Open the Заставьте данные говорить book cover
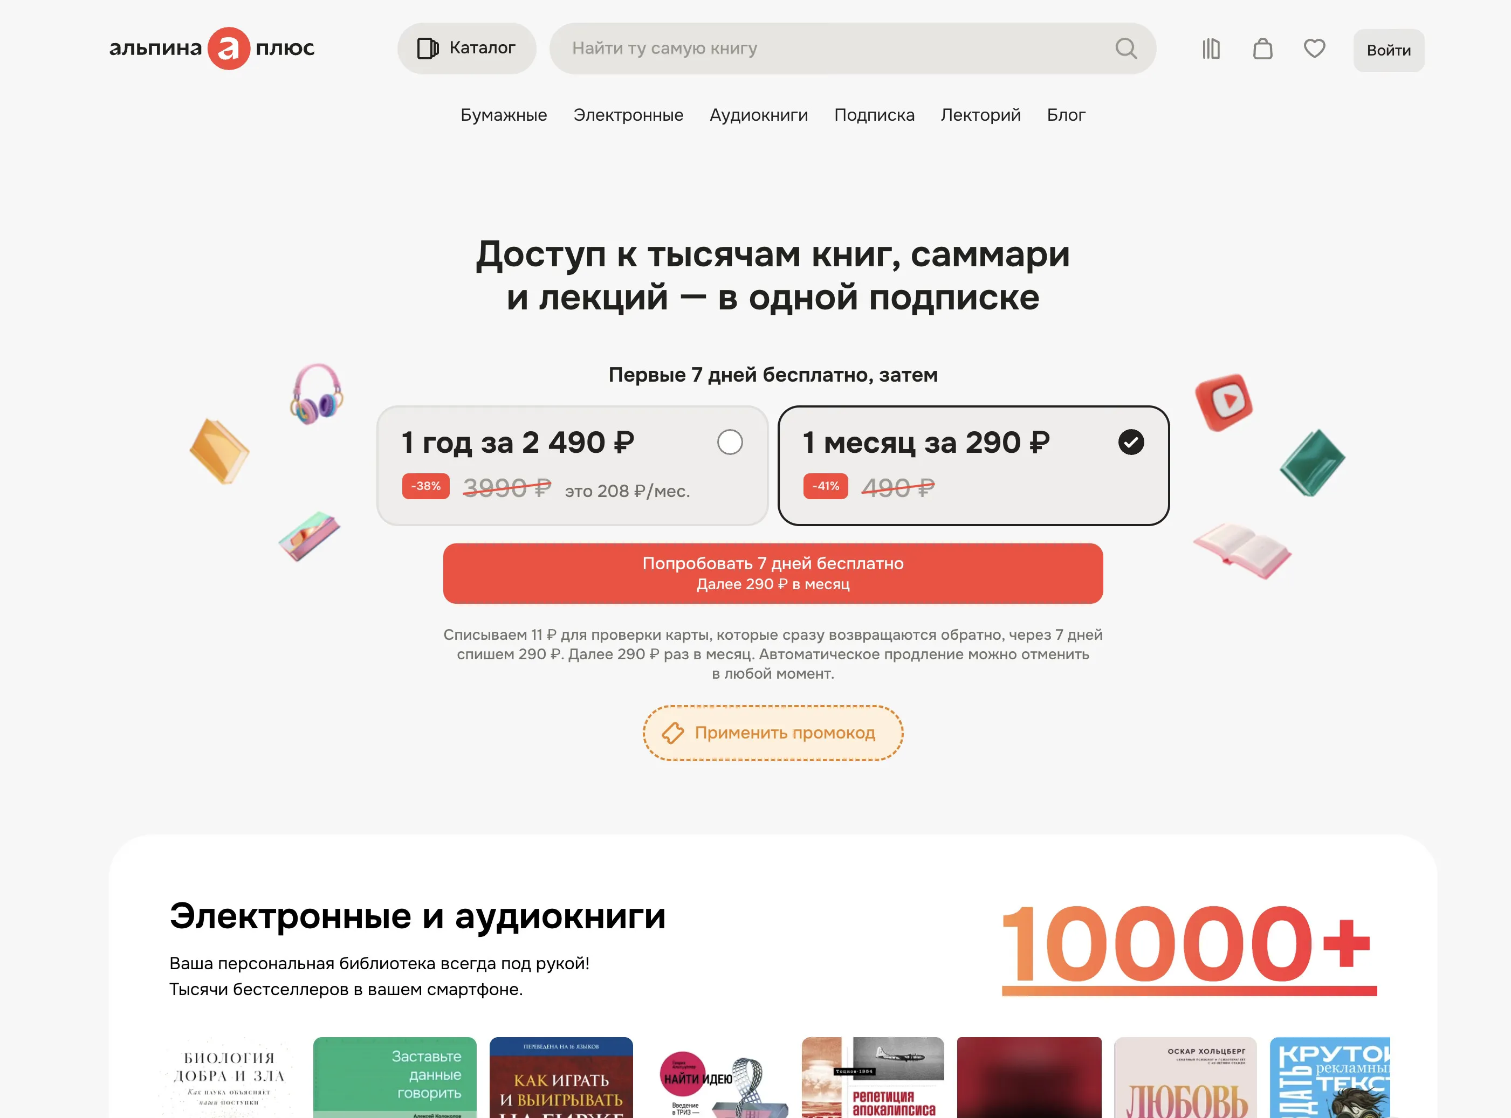1511x1118 pixels. coord(395,1078)
